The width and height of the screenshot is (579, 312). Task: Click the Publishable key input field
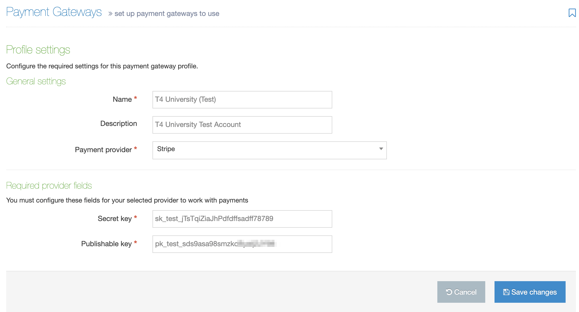click(242, 244)
